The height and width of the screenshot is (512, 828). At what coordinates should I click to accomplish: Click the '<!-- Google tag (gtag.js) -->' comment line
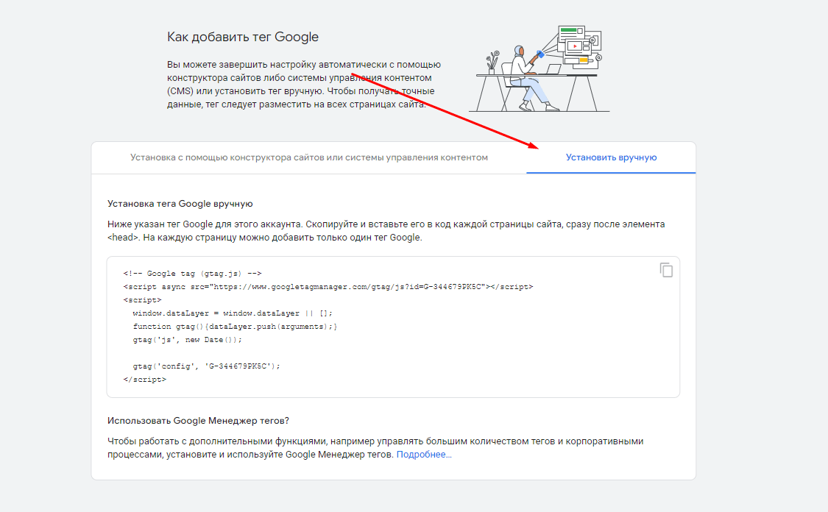coord(193,273)
